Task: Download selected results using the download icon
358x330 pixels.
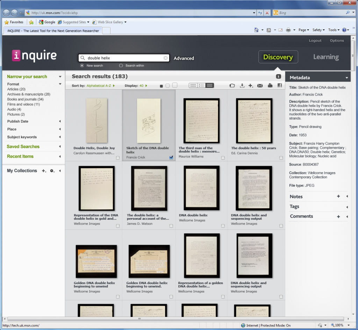Action: (x=242, y=85)
